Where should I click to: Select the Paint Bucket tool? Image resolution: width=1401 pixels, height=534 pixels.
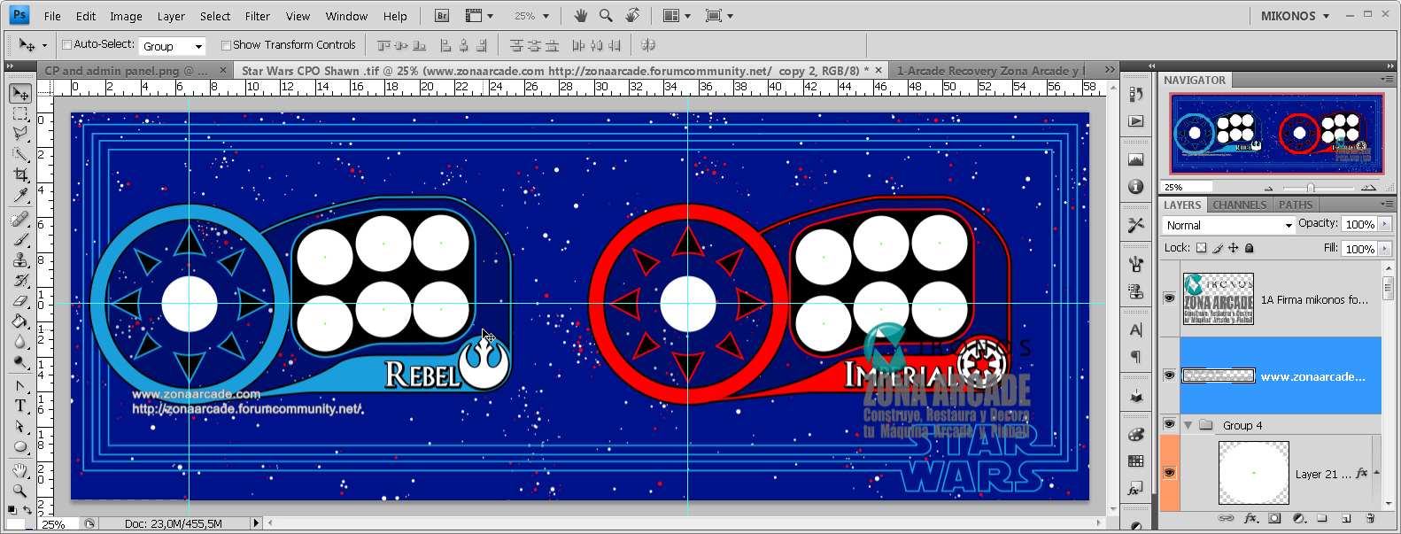[x=20, y=321]
